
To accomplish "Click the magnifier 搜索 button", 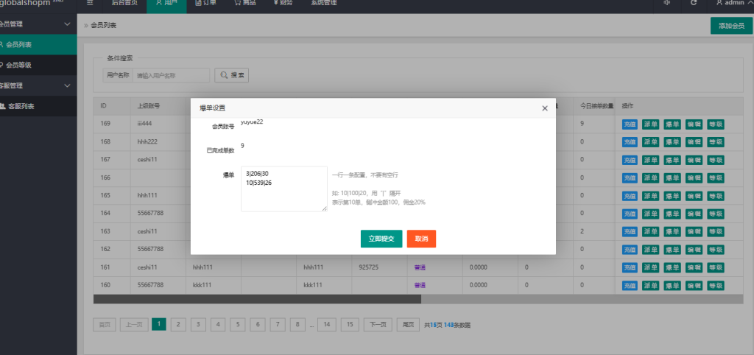I will 231,75.
